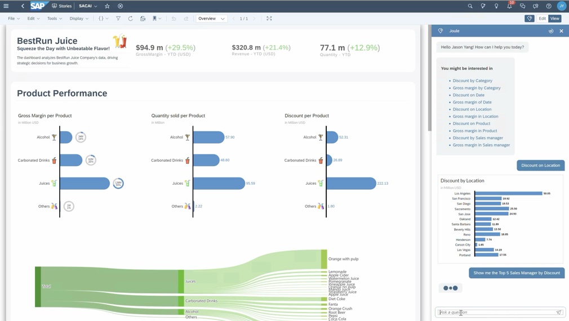Image resolution: width=569 pixels, height=321 pixels.
Task: Mark story as favorite with star icon
Action: (107, 6)
